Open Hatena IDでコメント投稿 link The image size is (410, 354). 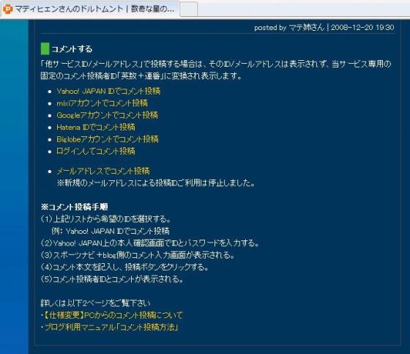coord(96,128)
